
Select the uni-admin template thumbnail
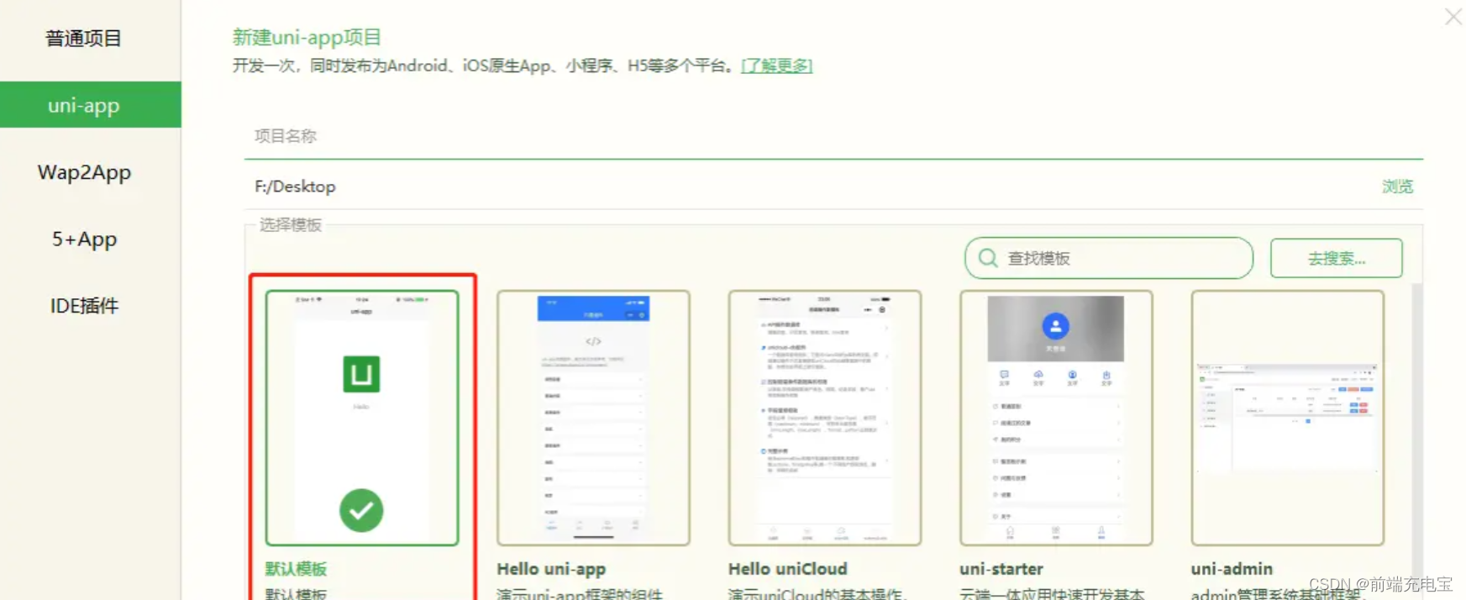[1288, 418]
